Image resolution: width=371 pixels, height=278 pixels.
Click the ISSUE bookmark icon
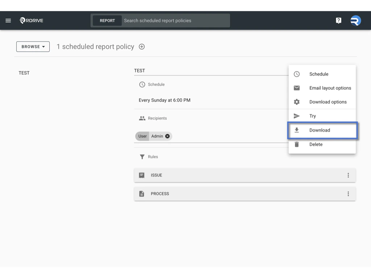point(142,175)
